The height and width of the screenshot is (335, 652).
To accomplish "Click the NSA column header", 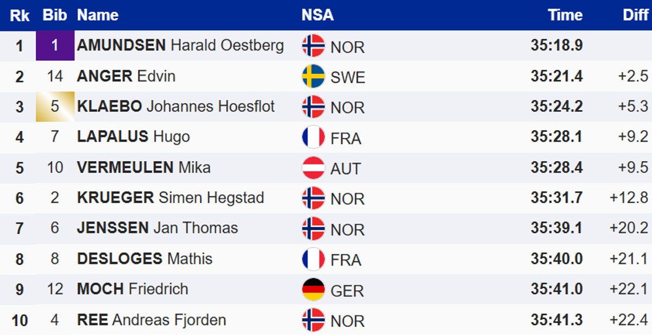I will coord(318,15).
